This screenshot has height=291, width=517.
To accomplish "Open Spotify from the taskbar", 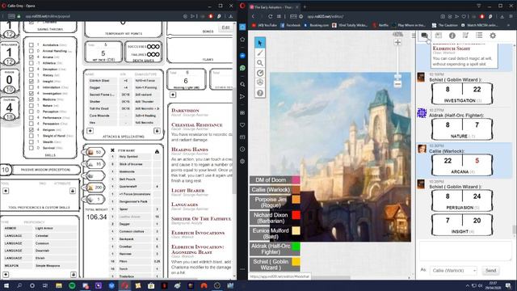I will tap(72, 285).
